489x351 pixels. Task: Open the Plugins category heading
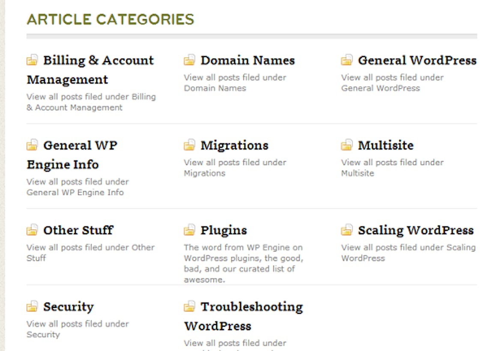click(224, 231)
